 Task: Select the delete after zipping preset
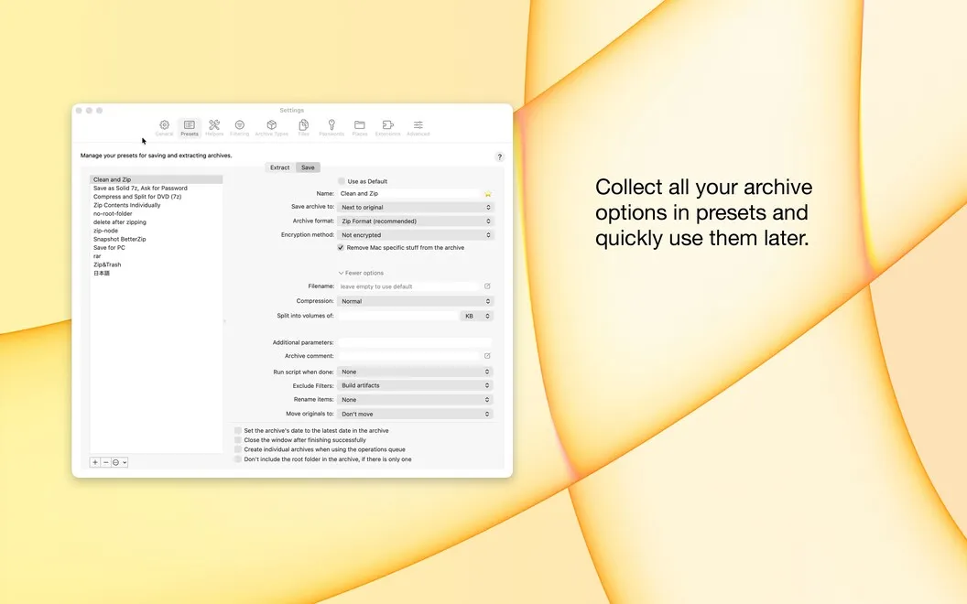click(x=156, y=221)
